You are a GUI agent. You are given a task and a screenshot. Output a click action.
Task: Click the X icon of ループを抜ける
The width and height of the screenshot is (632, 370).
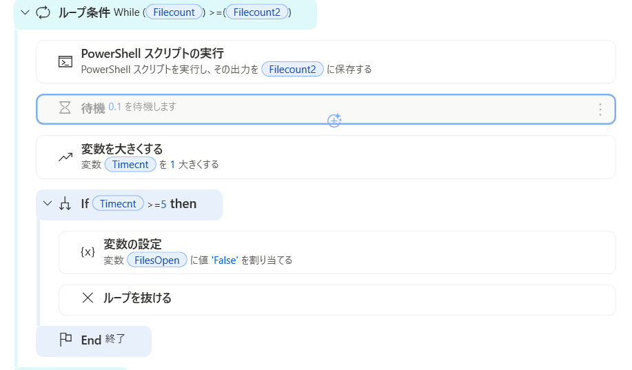click(x=88, y=298)
